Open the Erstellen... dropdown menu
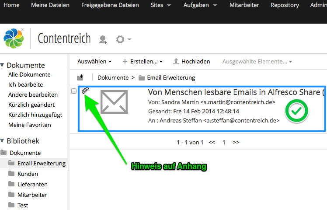 coord(143,62)
